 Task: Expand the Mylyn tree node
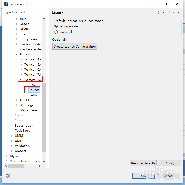(x=7, y=156)
